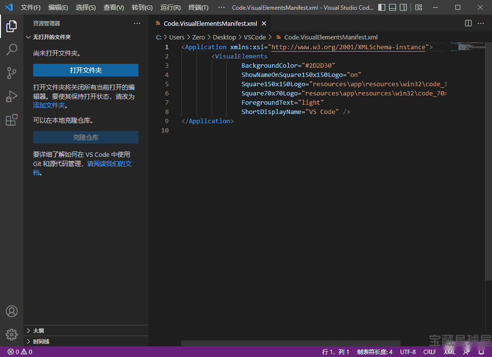Open the Extensions view

coord(12,120)
